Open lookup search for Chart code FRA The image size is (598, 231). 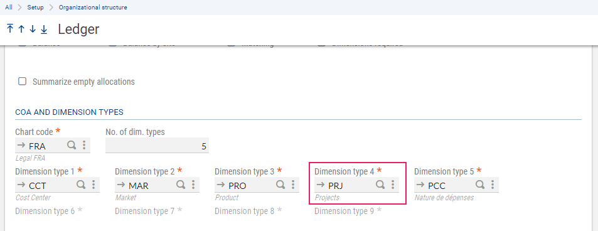pos(72,145)
